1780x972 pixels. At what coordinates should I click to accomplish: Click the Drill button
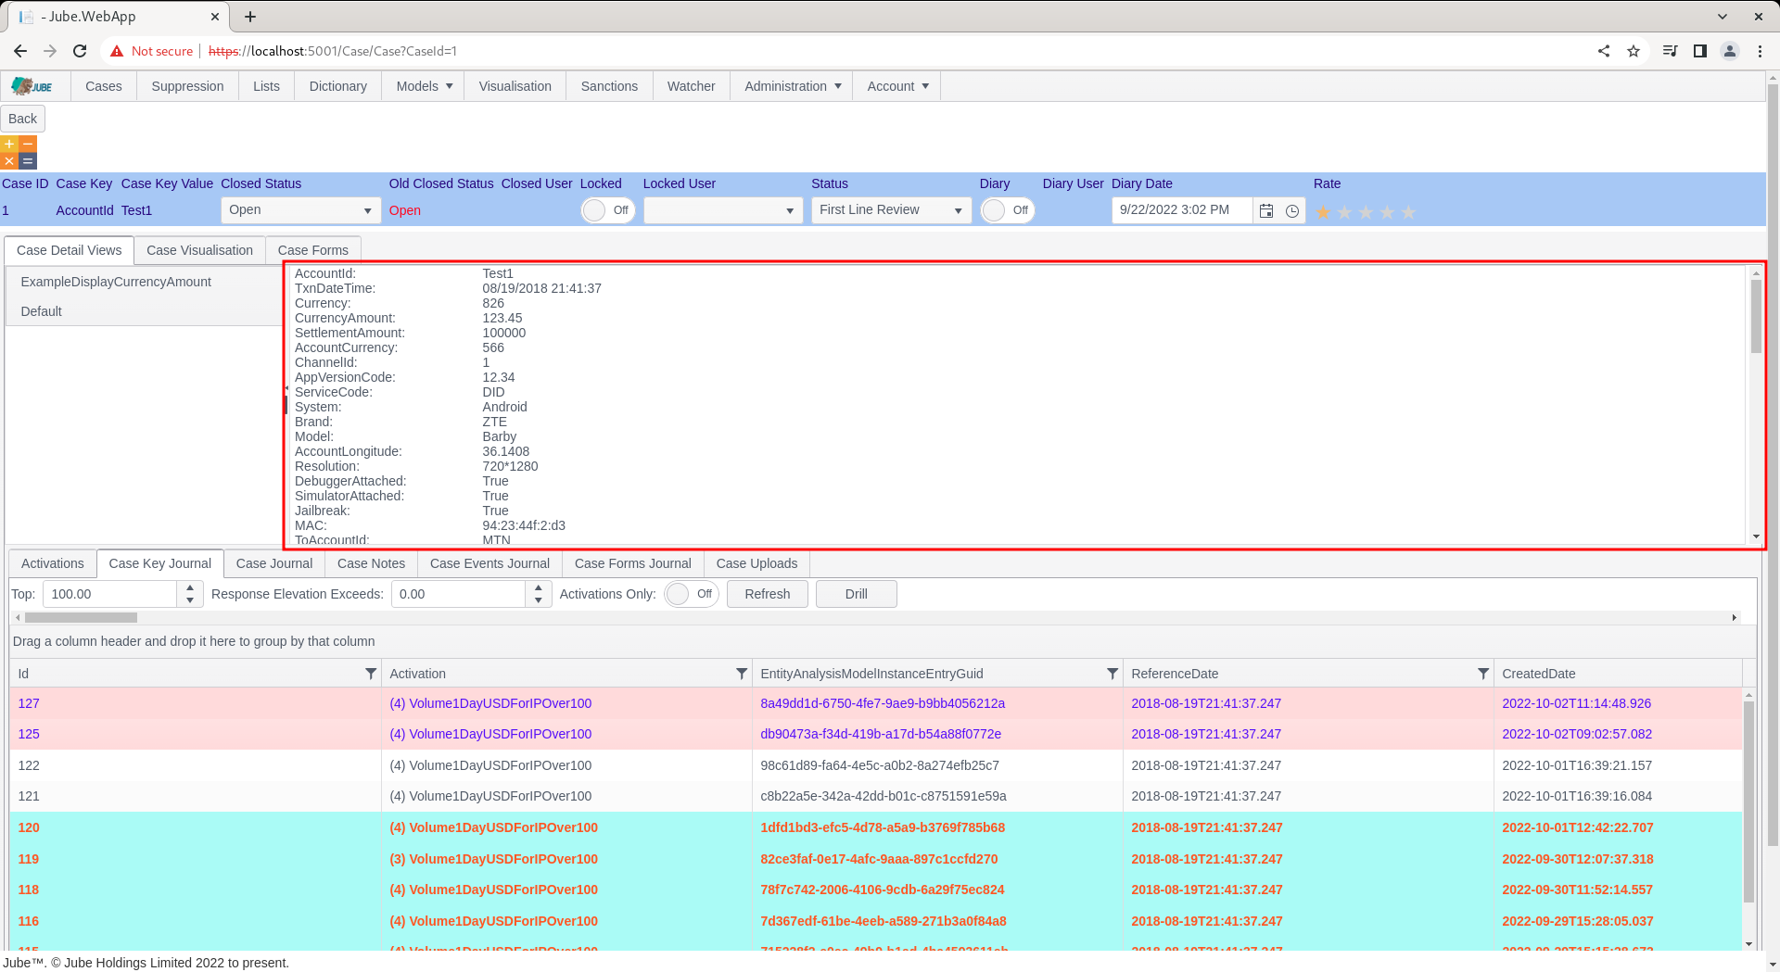coord(857,594)
